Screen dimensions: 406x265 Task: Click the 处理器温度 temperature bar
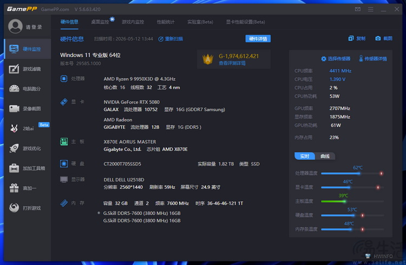click(352, 173)
